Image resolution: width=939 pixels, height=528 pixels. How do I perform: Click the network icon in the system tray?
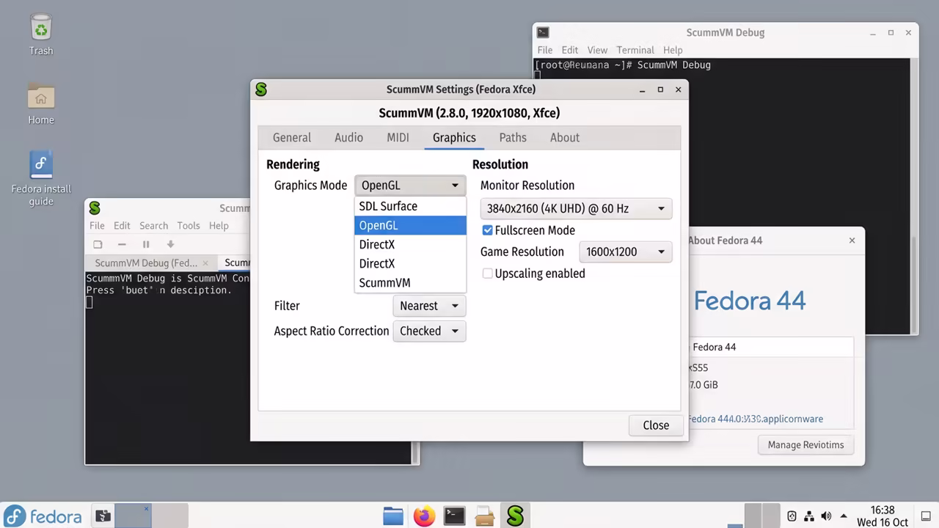809,516
